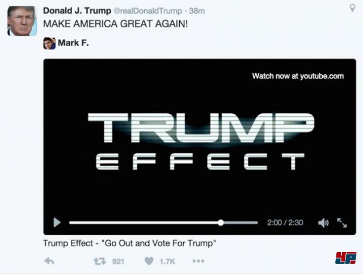Follow the 'Watch now at youtube.com' link
The height and width of the screenshot is (274, 363).
pos(298,76)
